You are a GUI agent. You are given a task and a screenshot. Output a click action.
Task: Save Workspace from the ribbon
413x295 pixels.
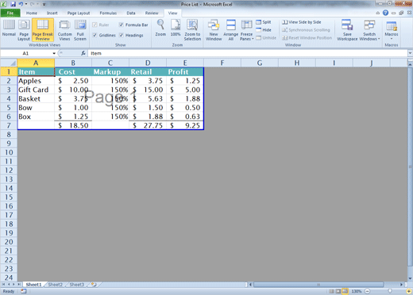tap(347, 29)
